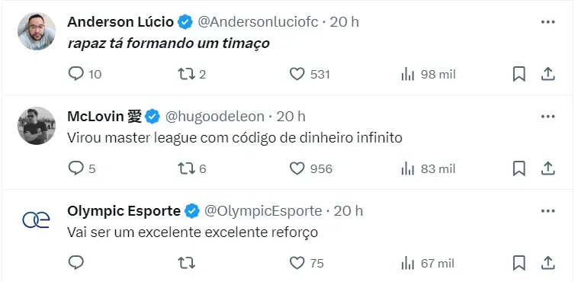Open @hugoodeleon profile handle
The height and width of the screenshot is (282, 575).
pos(215,117)
